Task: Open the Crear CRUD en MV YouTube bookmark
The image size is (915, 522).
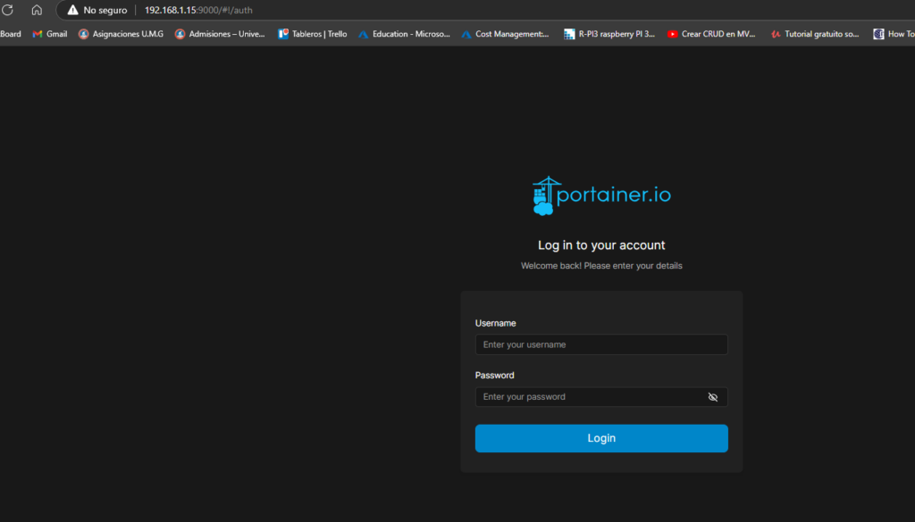Action: (711, 34)
